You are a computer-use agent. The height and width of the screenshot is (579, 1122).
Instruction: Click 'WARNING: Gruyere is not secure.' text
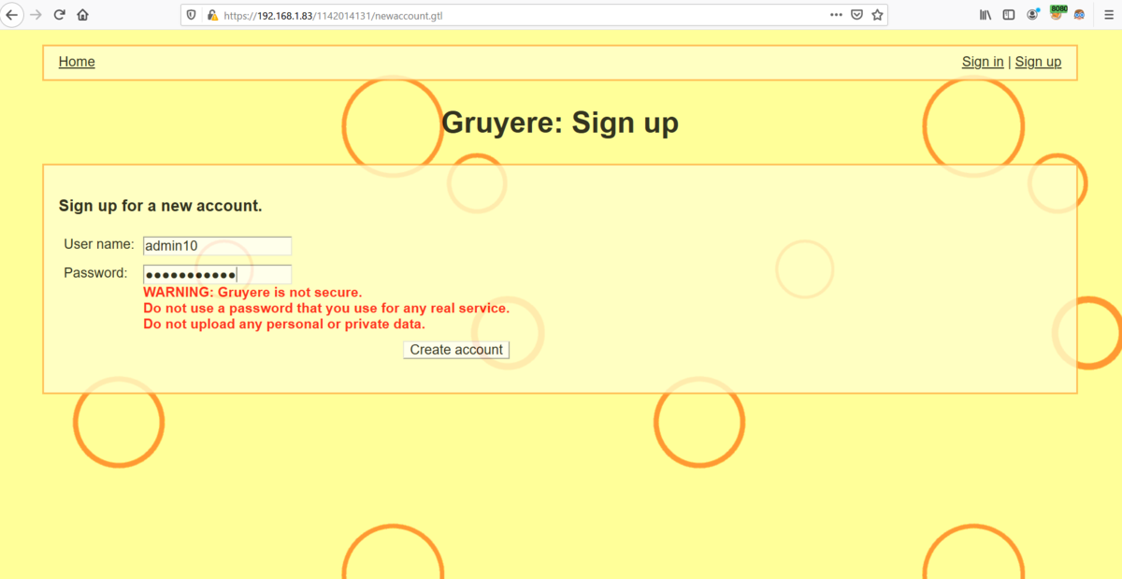(252, 293)
